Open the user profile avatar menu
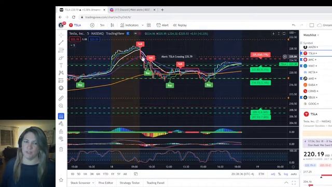332x187 pixels. pos(61,25)
